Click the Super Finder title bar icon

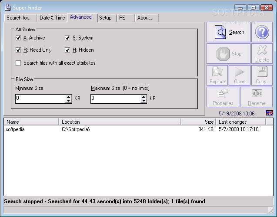point(8,7)
